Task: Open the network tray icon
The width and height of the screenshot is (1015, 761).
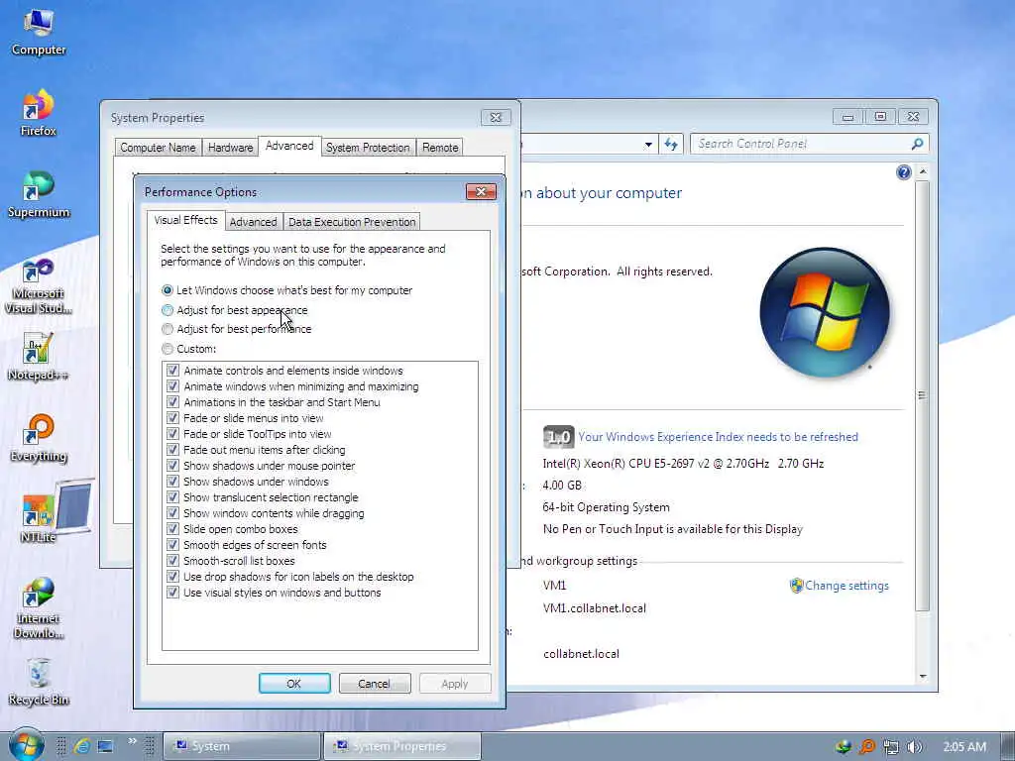Action: coord(891,747)
